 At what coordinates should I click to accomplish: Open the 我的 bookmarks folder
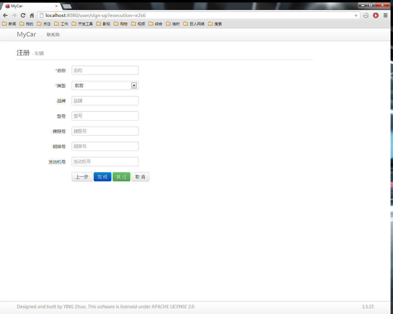coord(27,24)
